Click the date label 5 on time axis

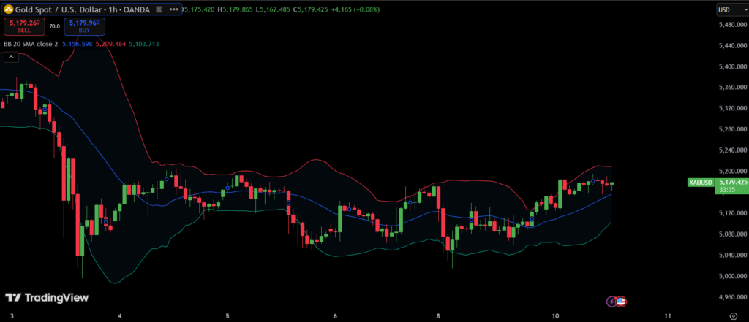(x=227, y=316)
